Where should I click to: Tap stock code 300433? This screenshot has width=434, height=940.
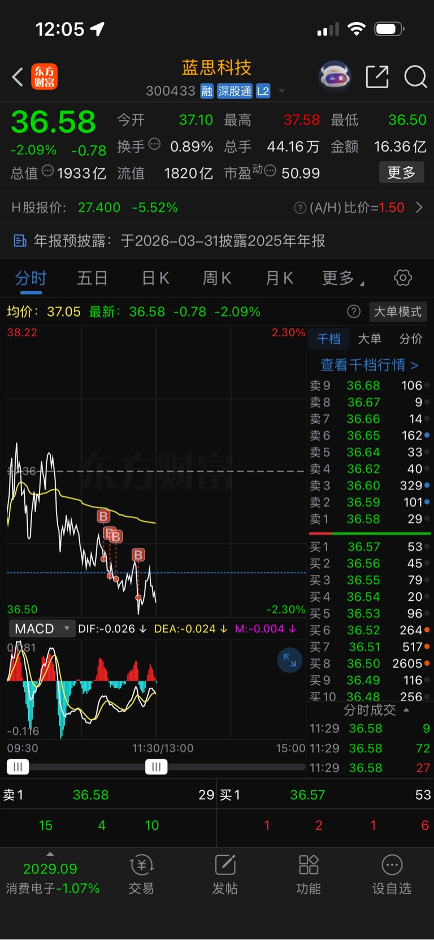pyautogui.click(x=170, y=91)
